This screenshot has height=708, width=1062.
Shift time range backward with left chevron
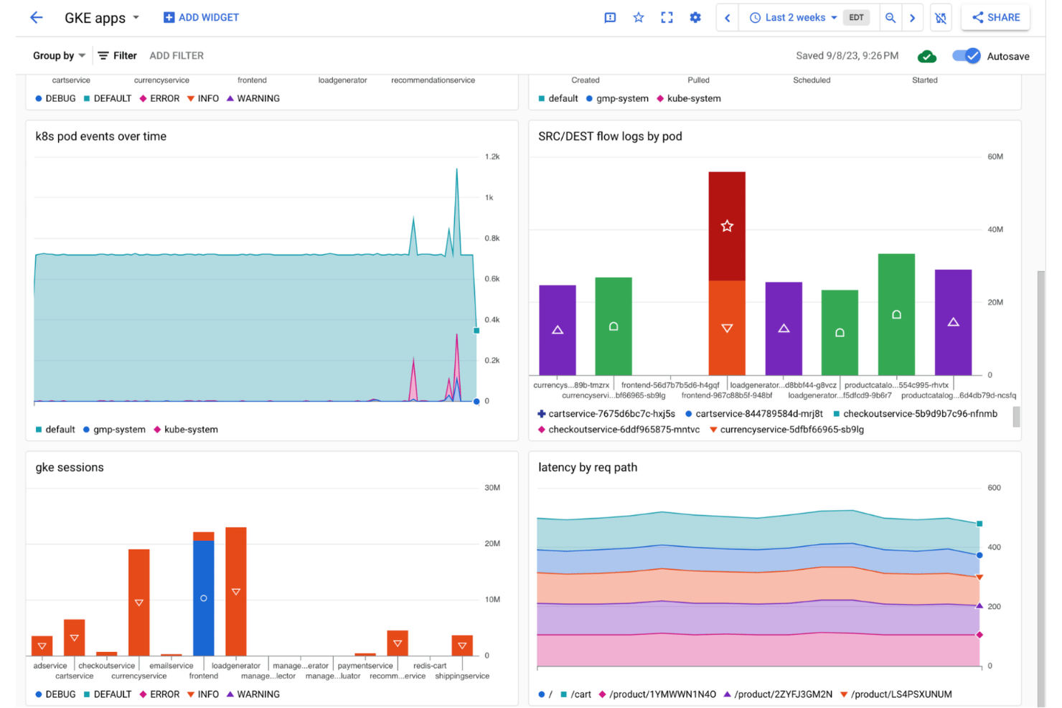[727, 18]
